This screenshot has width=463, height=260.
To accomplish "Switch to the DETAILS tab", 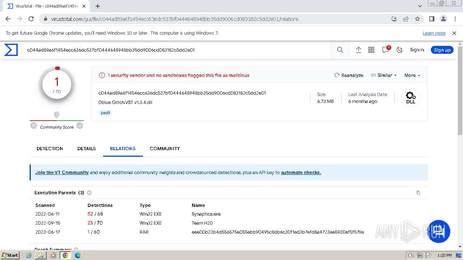I will [86, 148].
